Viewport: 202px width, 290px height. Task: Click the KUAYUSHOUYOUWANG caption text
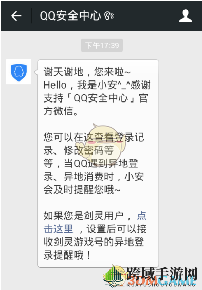click(x=161, y=285)
